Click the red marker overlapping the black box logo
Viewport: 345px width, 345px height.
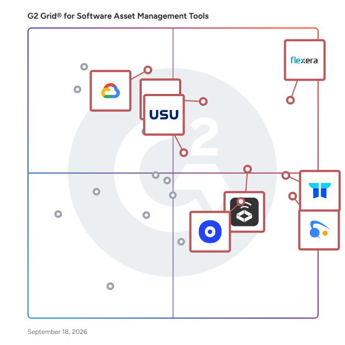click(241, 201)
